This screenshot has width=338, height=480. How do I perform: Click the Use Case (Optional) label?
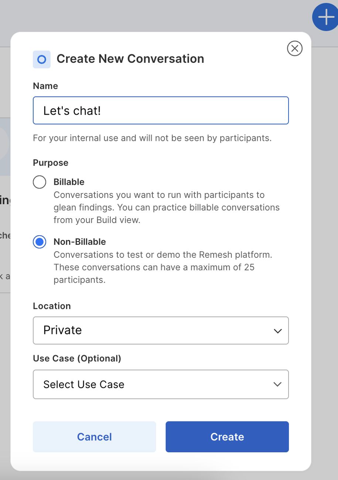[77, 358]
